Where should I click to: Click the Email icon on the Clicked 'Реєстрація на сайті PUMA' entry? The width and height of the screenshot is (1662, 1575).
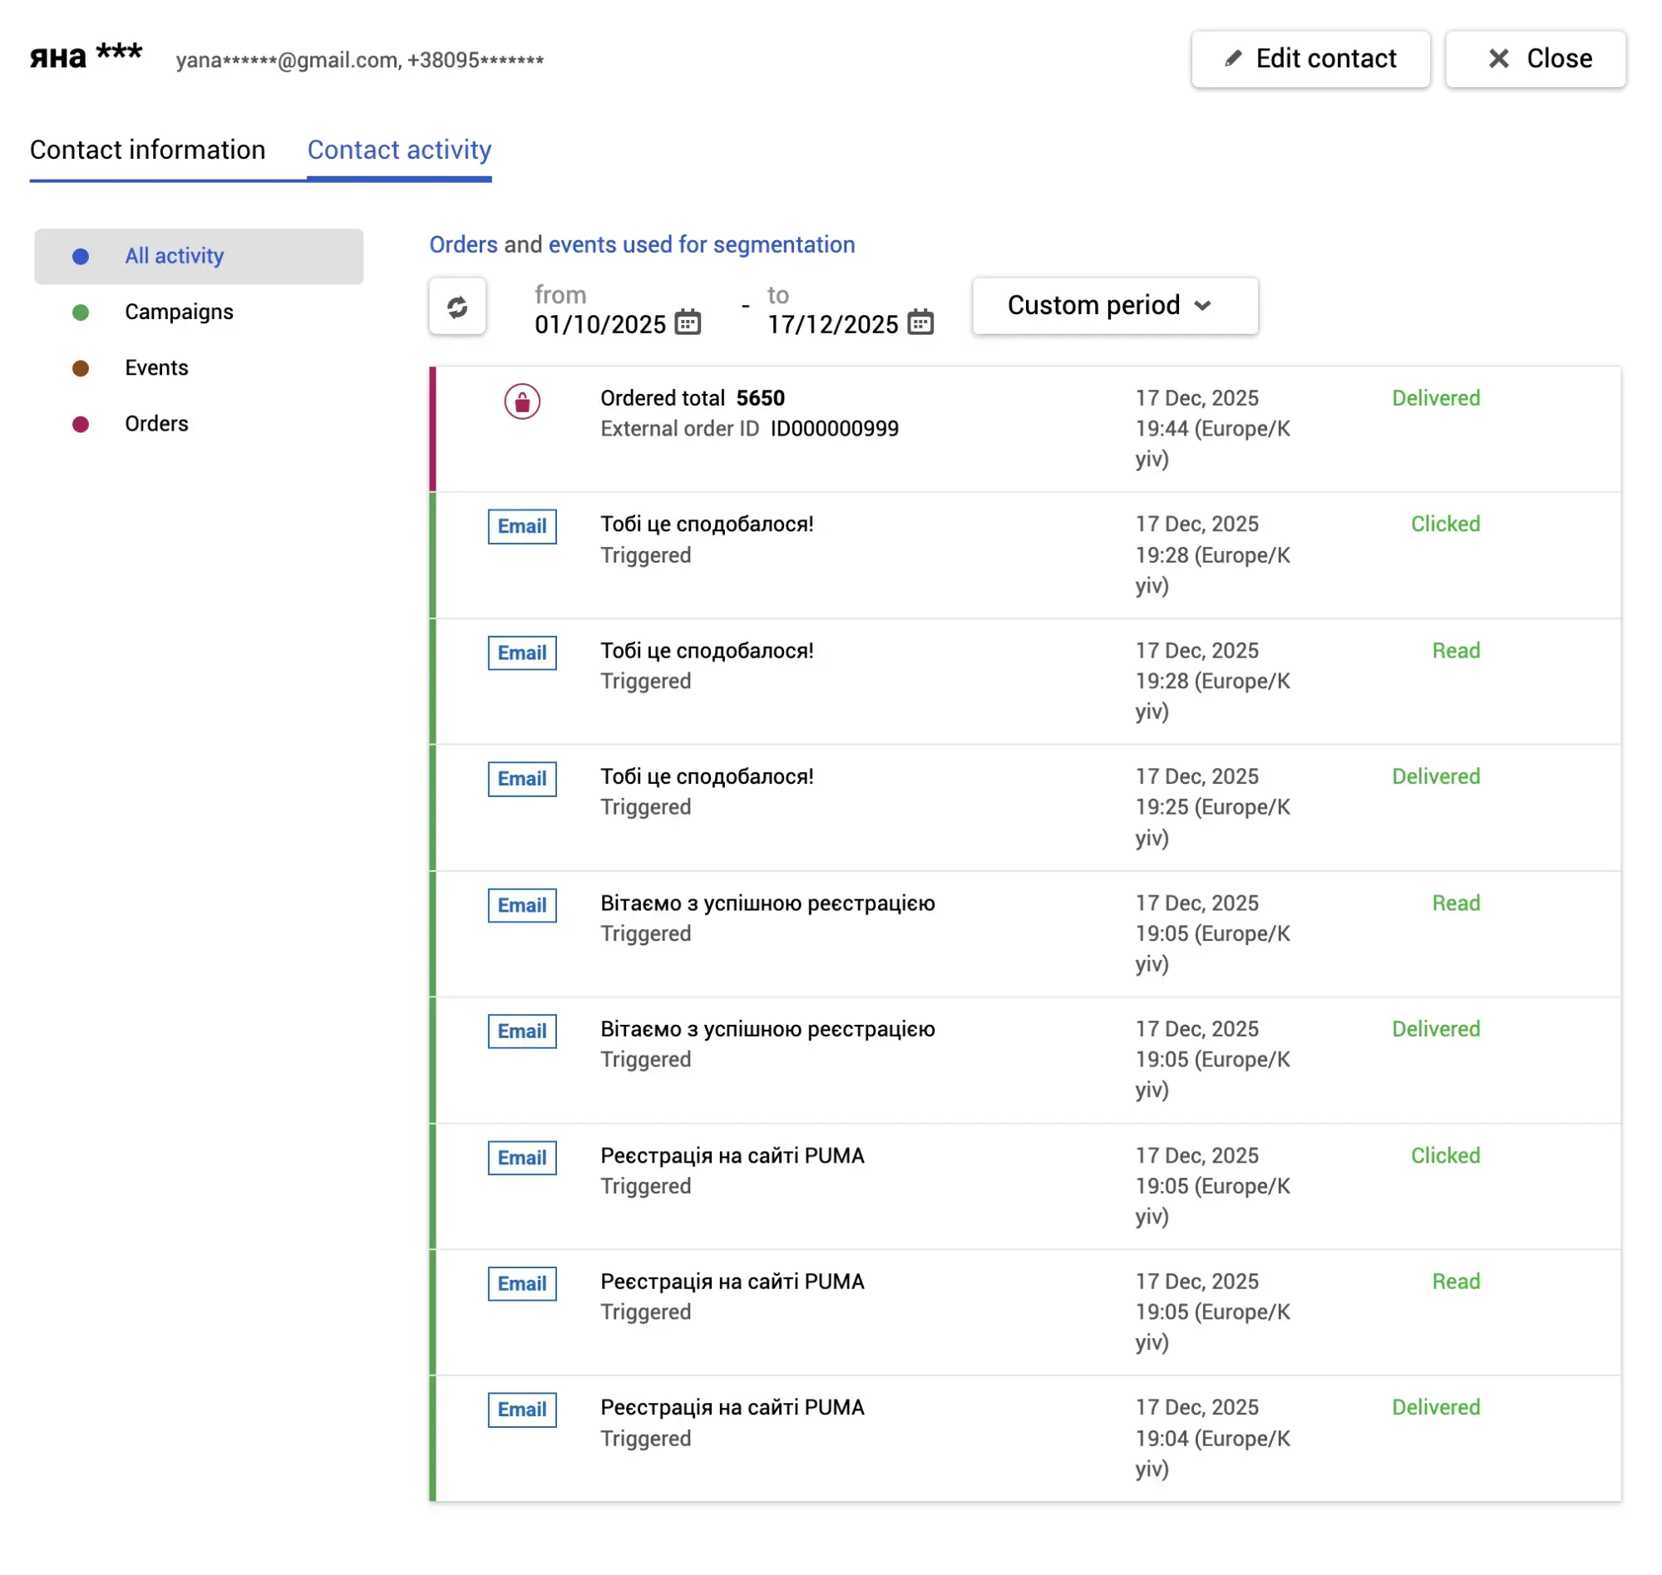(521, 1158)
